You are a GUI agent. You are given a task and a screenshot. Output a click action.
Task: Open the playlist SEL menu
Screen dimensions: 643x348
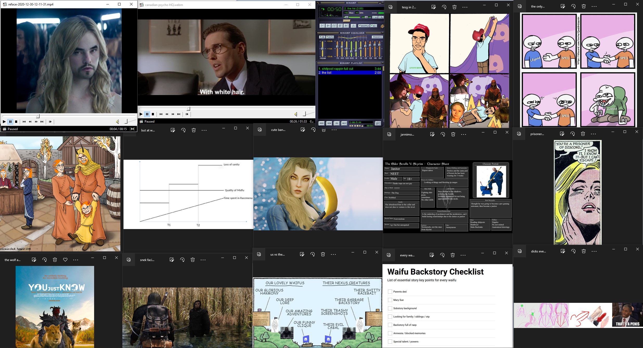point(337,123)
